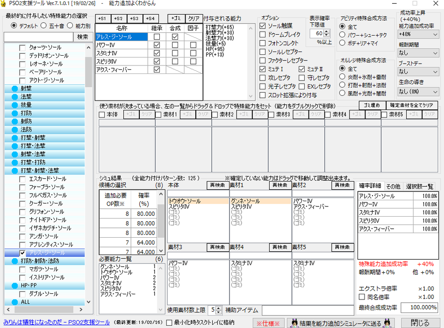
Task: Uncheck the ソール触媒 option
Action: 263,26
